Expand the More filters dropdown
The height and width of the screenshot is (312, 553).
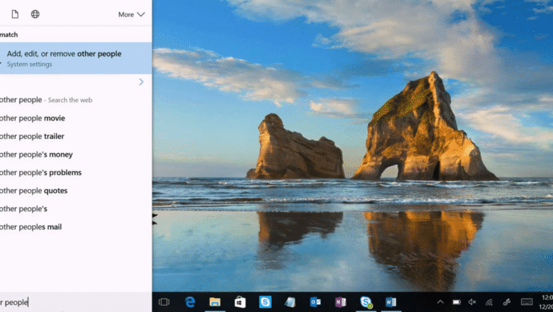click(131, 14)
